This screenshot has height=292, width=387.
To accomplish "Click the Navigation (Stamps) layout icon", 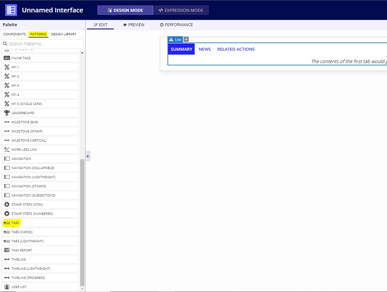I will (7, 186).
